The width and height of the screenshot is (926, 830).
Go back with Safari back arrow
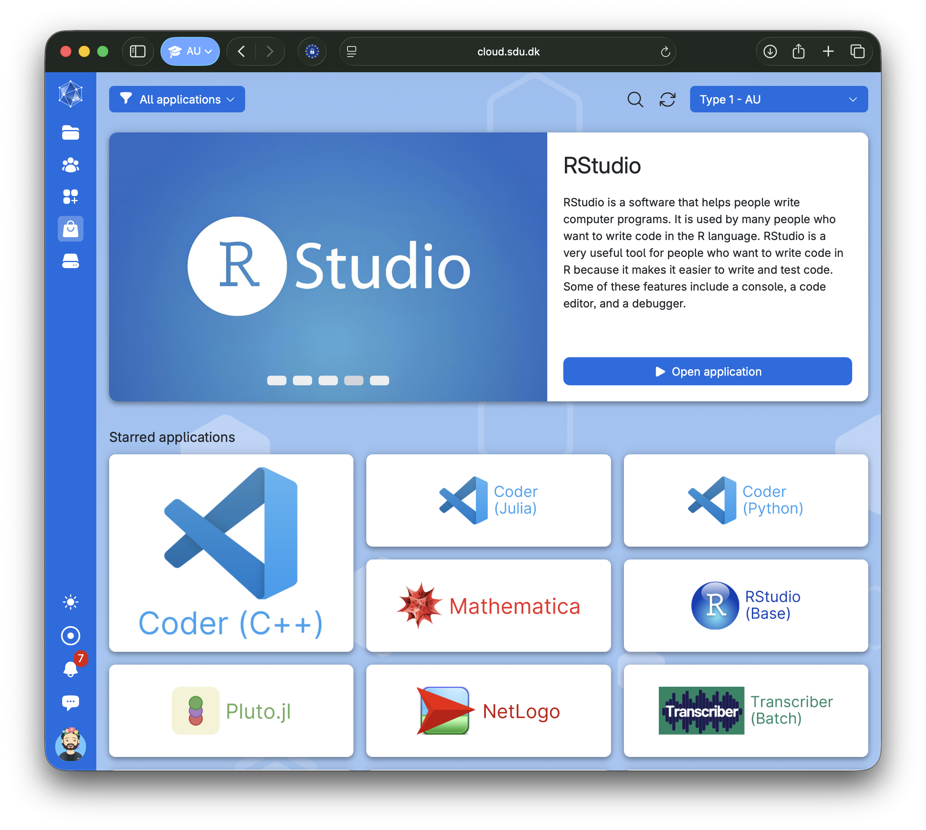tap(242, 51)
